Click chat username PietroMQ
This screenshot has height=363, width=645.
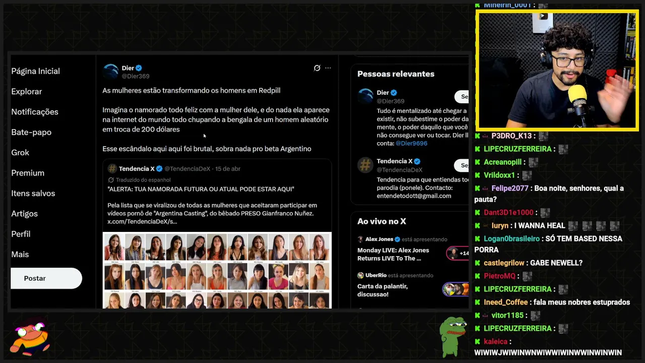tap(500, 276)
